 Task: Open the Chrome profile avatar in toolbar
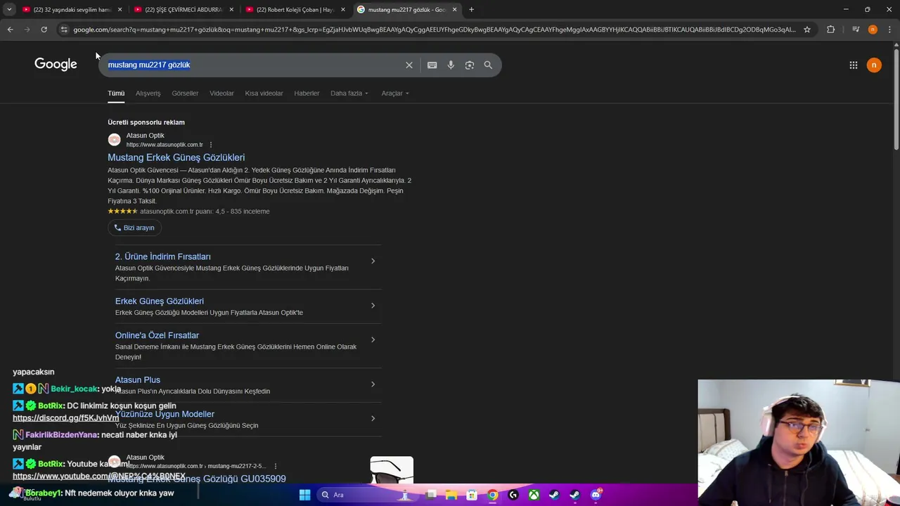point(873,30)
